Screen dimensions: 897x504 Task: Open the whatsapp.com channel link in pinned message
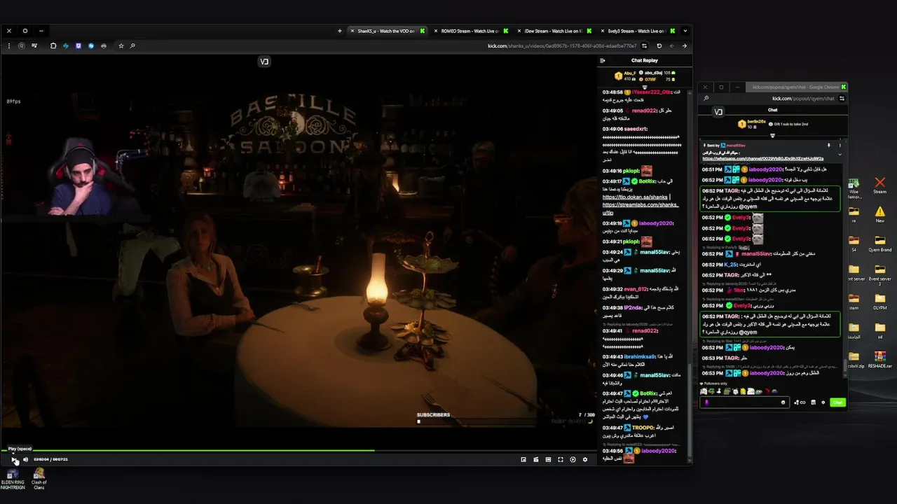click(763, 159)
